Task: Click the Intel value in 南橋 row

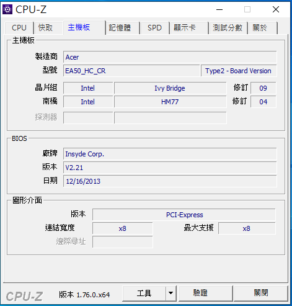Action: (x=88, y=102)
